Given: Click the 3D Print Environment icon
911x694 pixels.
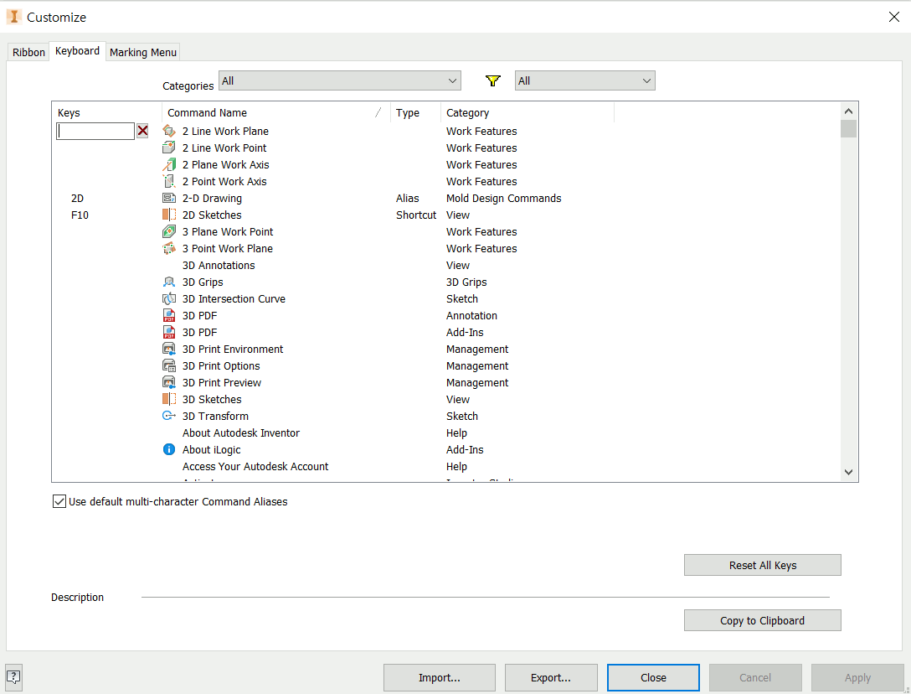Looking at the screenshot, I should tap(168, 350).
